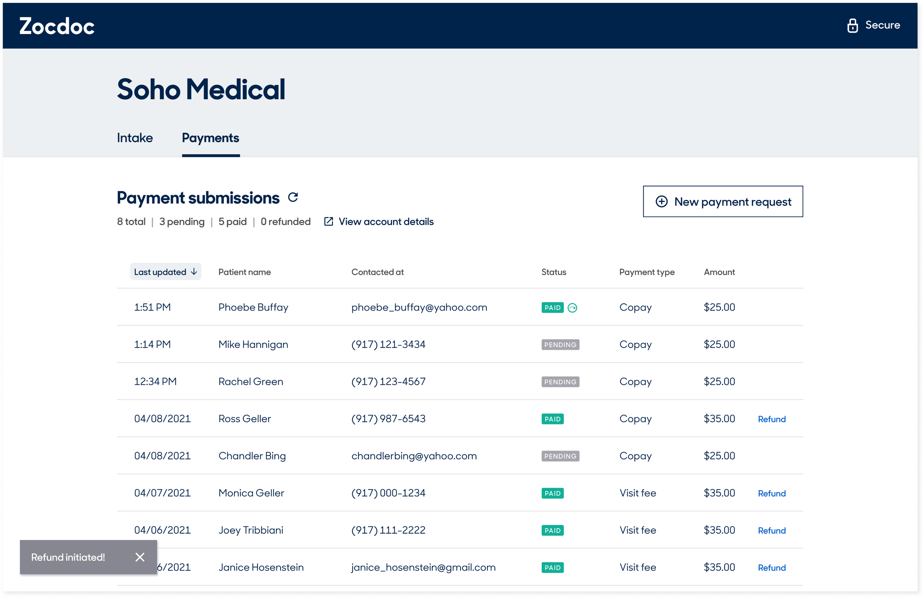Refund Janice Hosenstein's payment
924x598 pixels.
click(771, 568)
